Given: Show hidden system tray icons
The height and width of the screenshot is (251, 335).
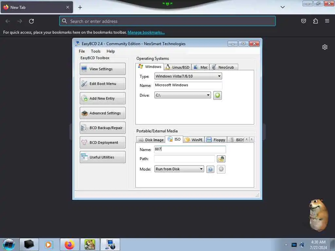Looking at the screenshot, I should pyautogui.click(x=286, y=245).
